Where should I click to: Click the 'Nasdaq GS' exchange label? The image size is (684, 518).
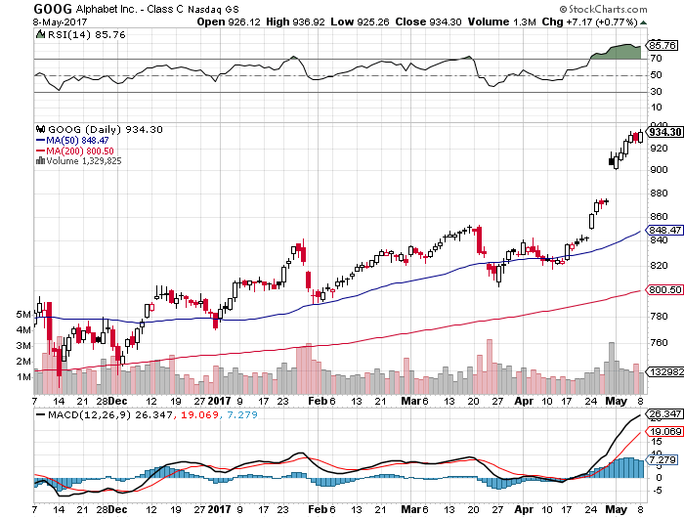click(x=213, y=10)
